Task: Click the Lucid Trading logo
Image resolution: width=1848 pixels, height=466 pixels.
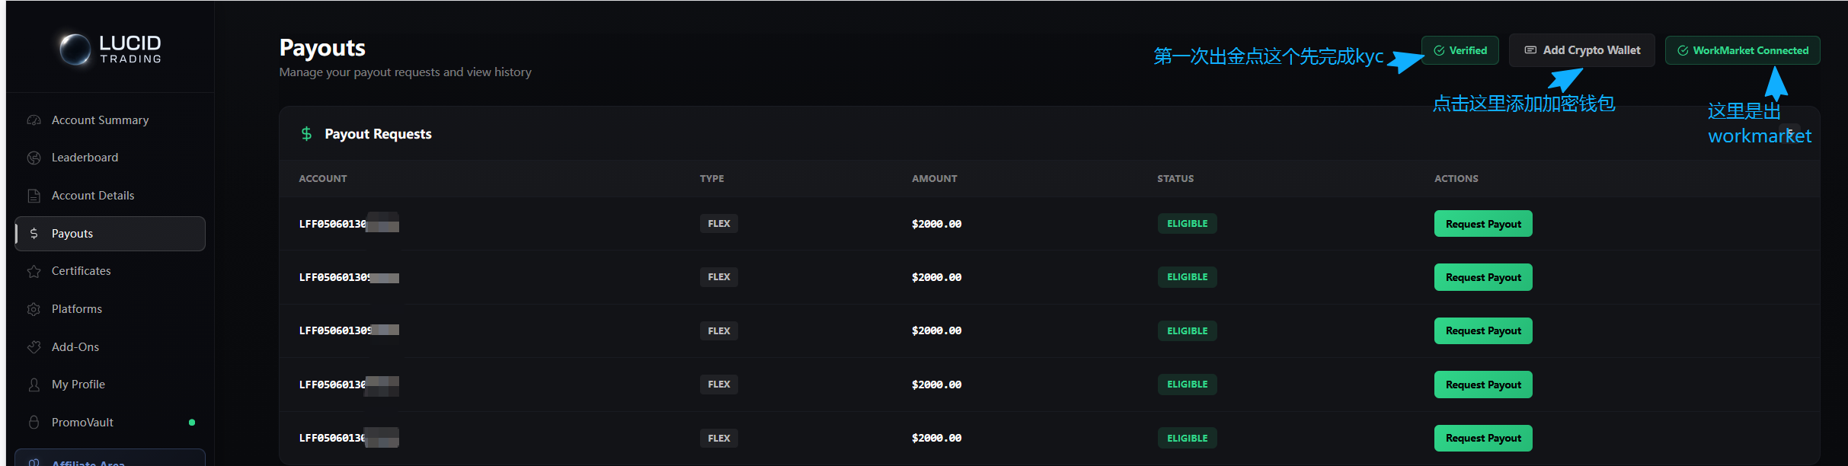Action: tap(110, 49)
